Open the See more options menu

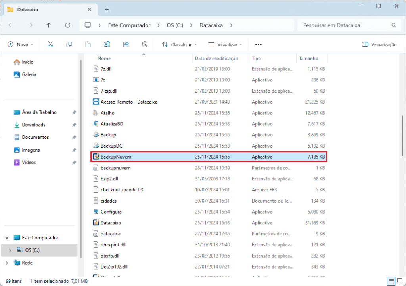point(258,44)
